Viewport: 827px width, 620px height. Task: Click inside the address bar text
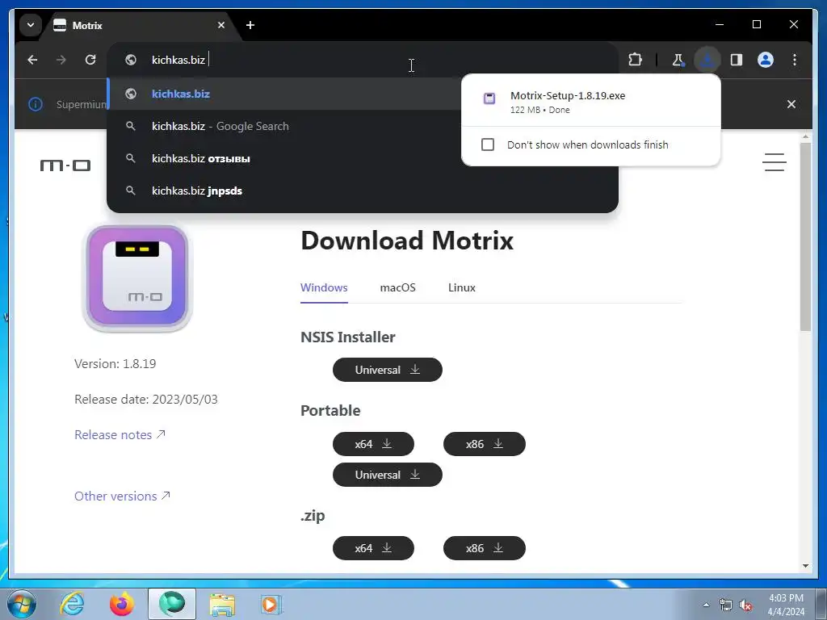(x=178, y=60)
